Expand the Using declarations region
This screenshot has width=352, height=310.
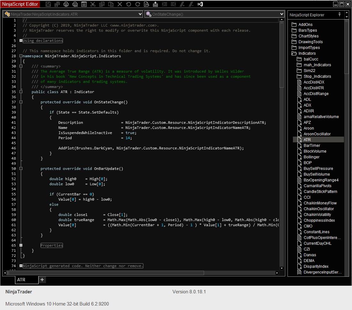(21, 41)
